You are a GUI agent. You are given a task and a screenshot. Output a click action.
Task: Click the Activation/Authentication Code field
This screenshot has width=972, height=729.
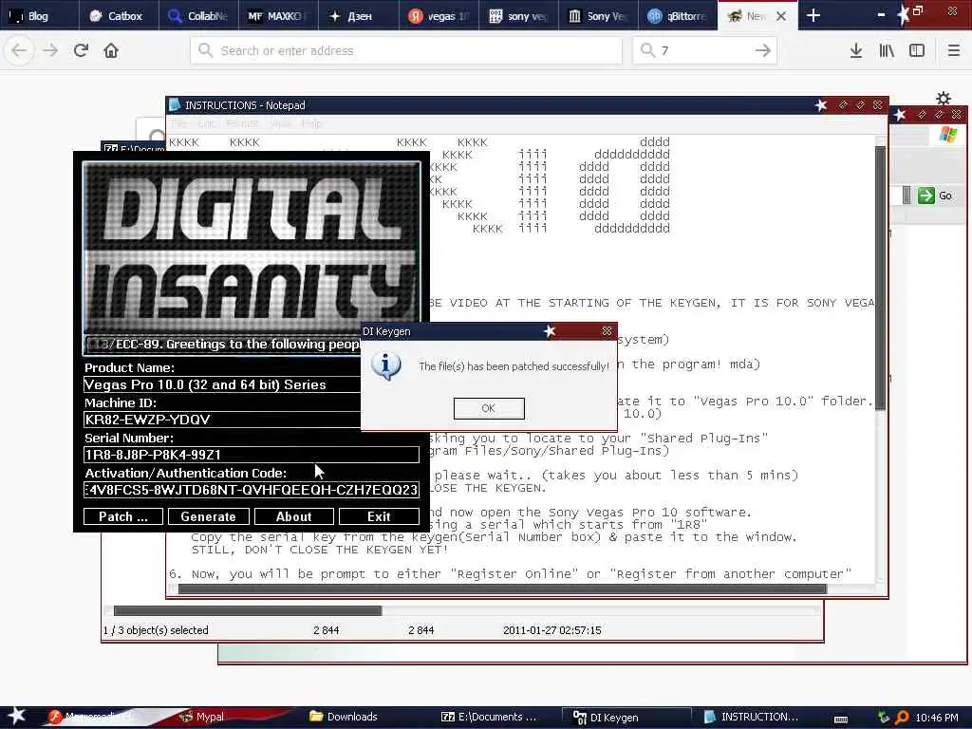(x=251, y=490)
